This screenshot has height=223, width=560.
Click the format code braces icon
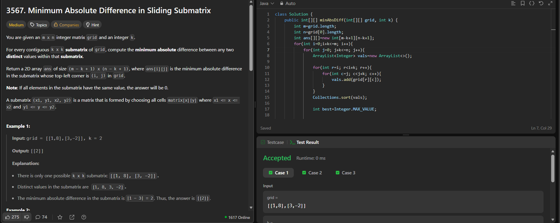point(532,3)
